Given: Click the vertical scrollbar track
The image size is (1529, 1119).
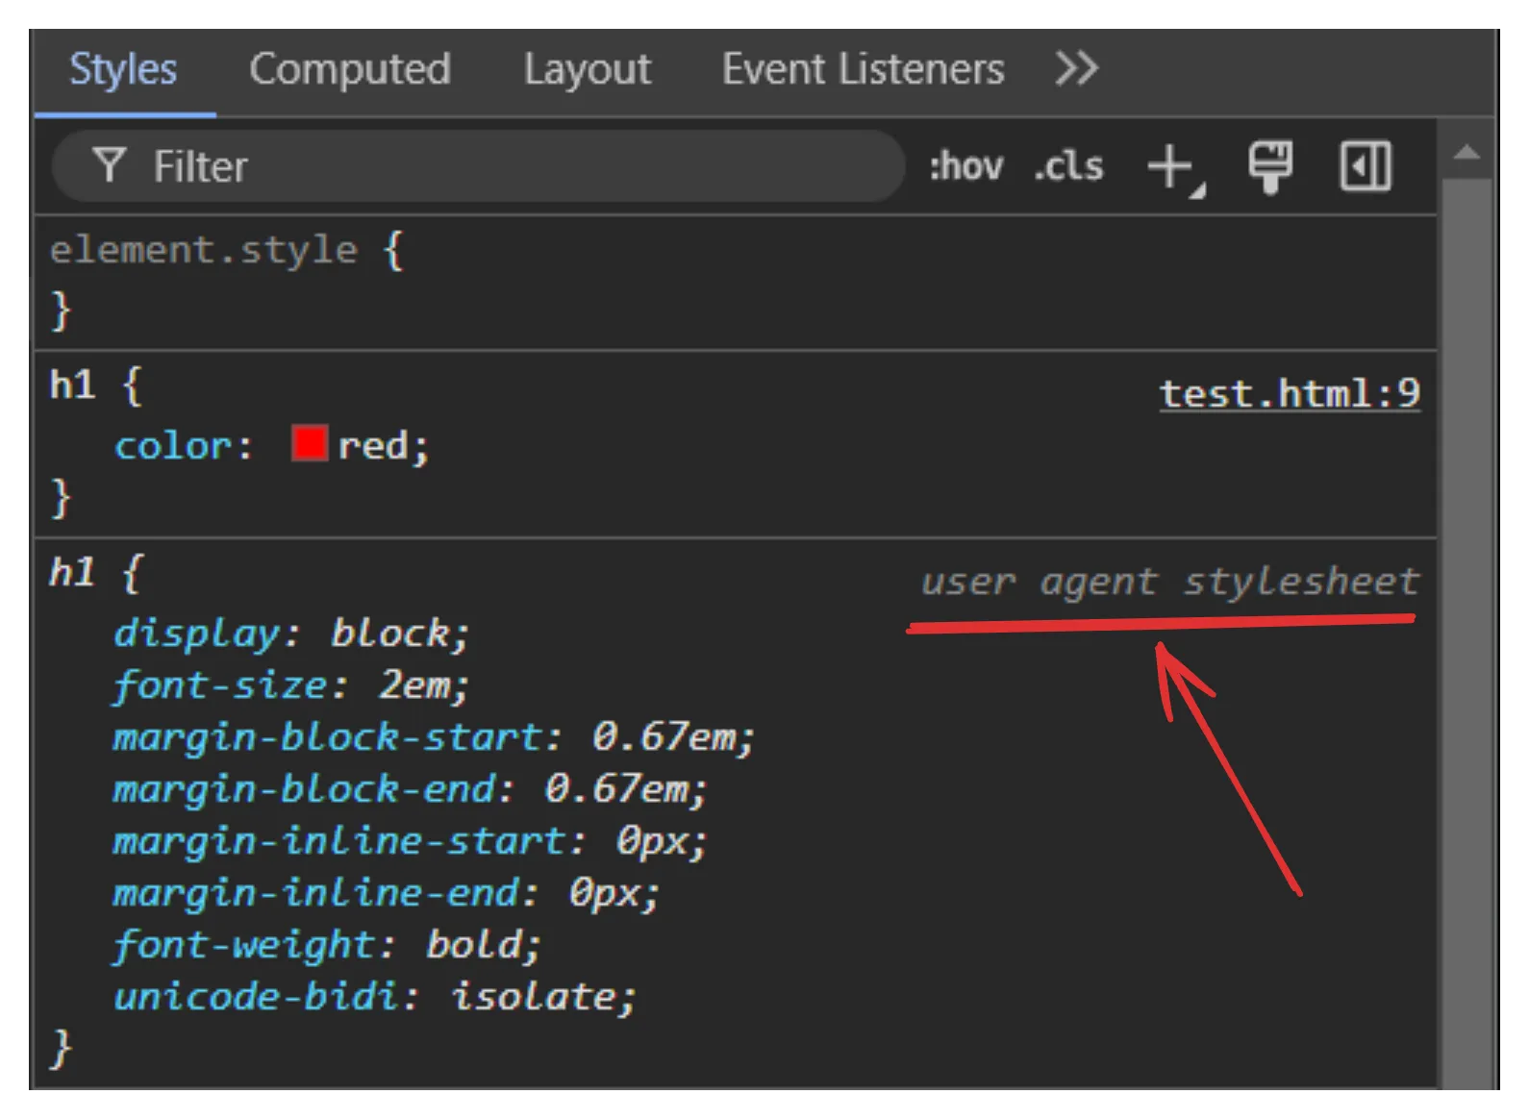Looking at the screenshot, I should pos(1466,625).
